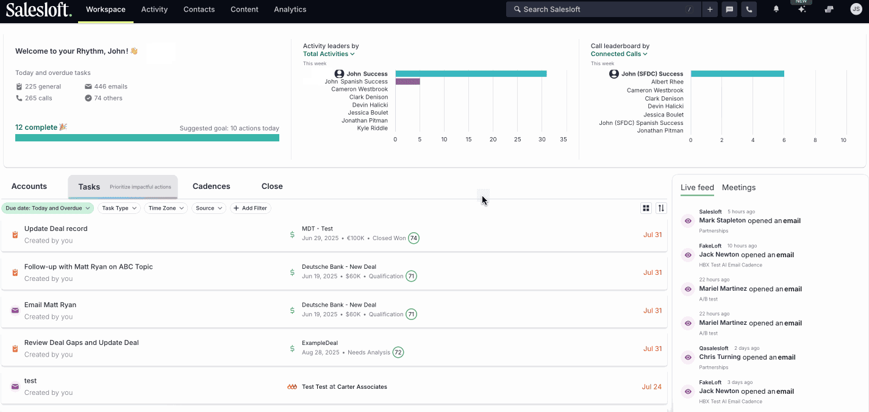Viewport: 869px width, 412px height.
Task: Open the Analytics section in the navigation
Action: (290, 9)
